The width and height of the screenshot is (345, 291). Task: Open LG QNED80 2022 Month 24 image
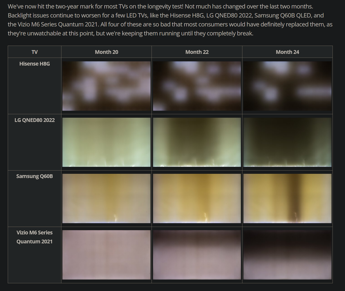pos(287,142)
